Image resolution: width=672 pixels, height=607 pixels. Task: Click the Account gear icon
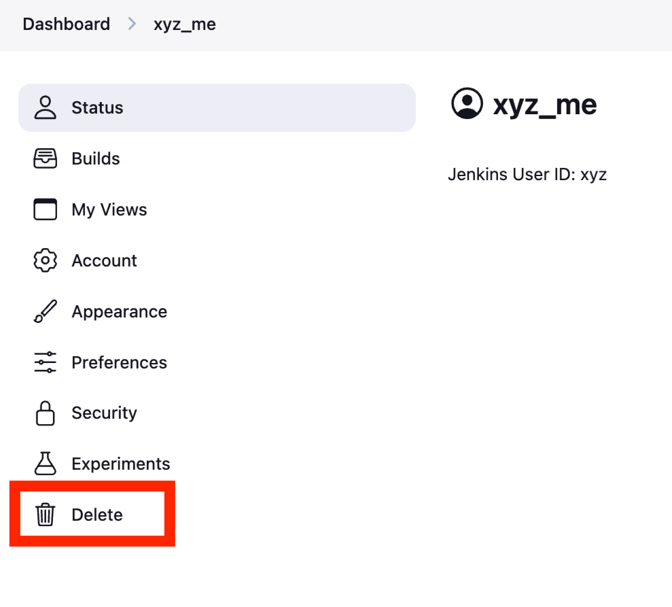point(46,260)
